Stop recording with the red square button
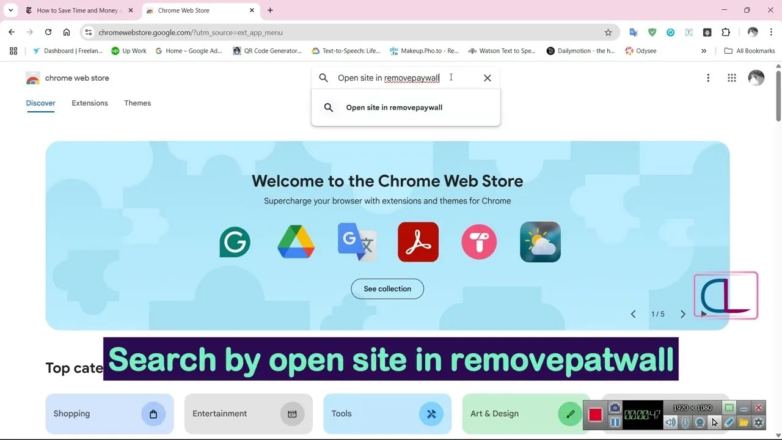The width and height of the screenshot is (782, 440). [x=596, y=415]
